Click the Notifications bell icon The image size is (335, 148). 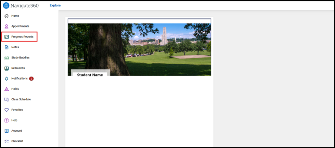pos(7,79)
